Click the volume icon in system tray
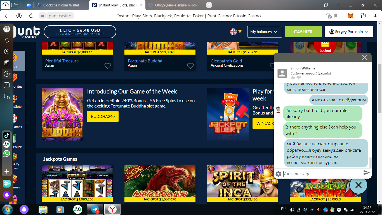Viewport: 382px width, 215px height. coord(292,209)
